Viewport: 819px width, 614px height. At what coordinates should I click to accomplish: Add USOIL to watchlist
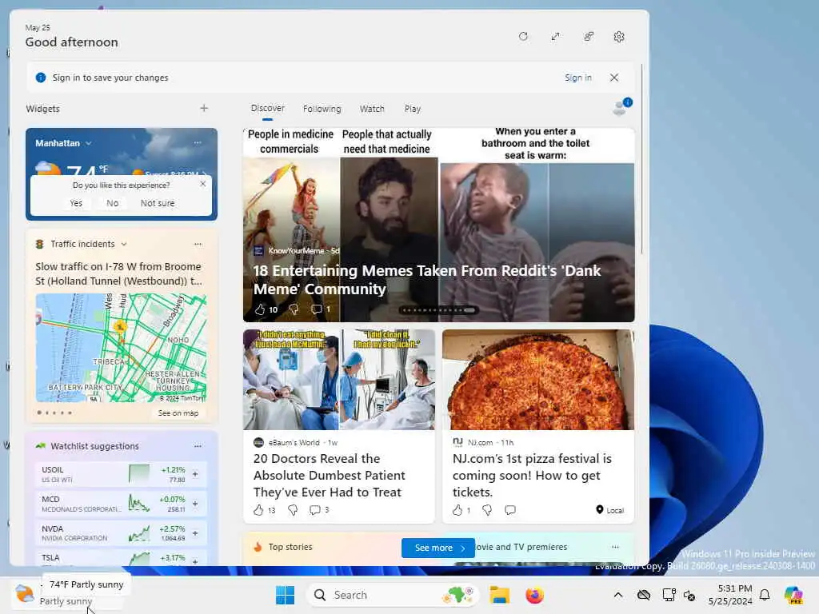coord(195,474)
